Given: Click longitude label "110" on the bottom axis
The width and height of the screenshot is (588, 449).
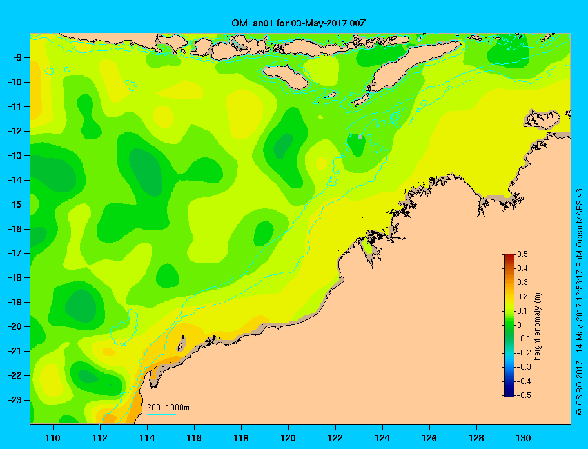Looking at the screenshot, I should [53, 438].
